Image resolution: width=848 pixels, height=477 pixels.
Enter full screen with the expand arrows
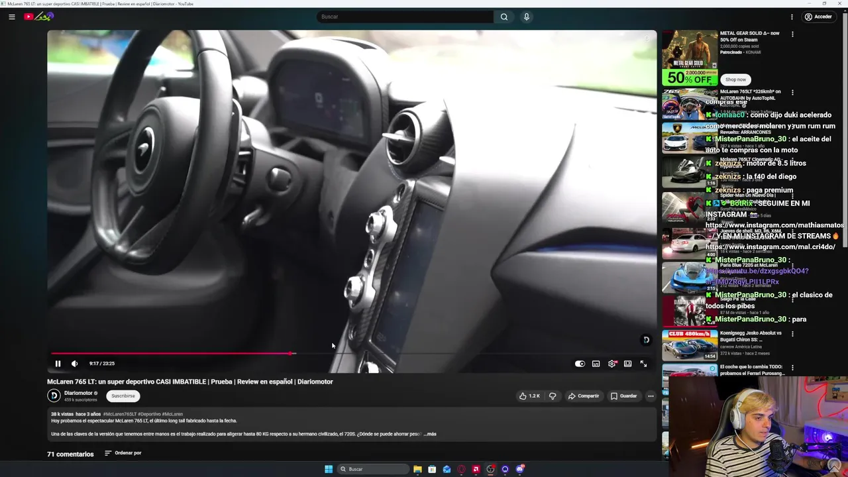643,364
